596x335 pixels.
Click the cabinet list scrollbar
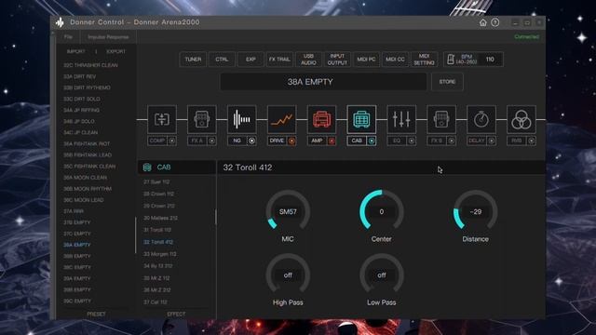(x=215, y=217)
